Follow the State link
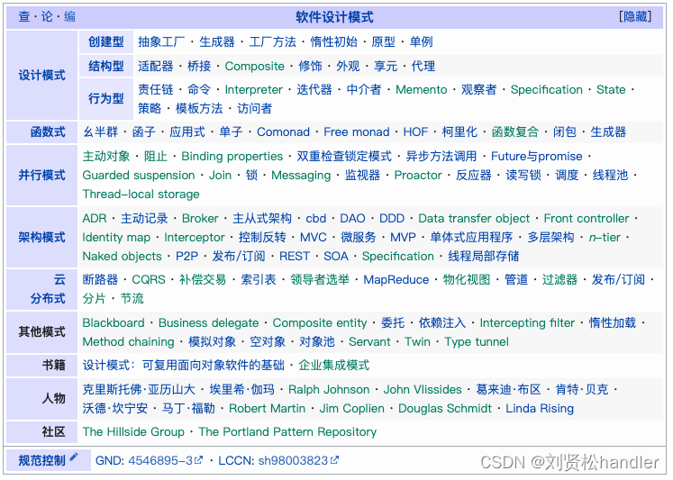Screen dimensions: 673x480 pyautogui.click(x=611, y=90)
